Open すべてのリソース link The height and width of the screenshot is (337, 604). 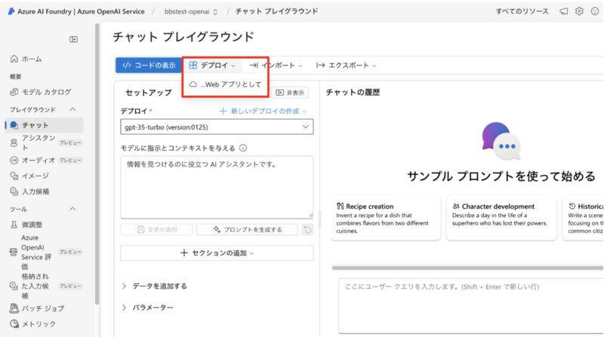coord(522,11)
